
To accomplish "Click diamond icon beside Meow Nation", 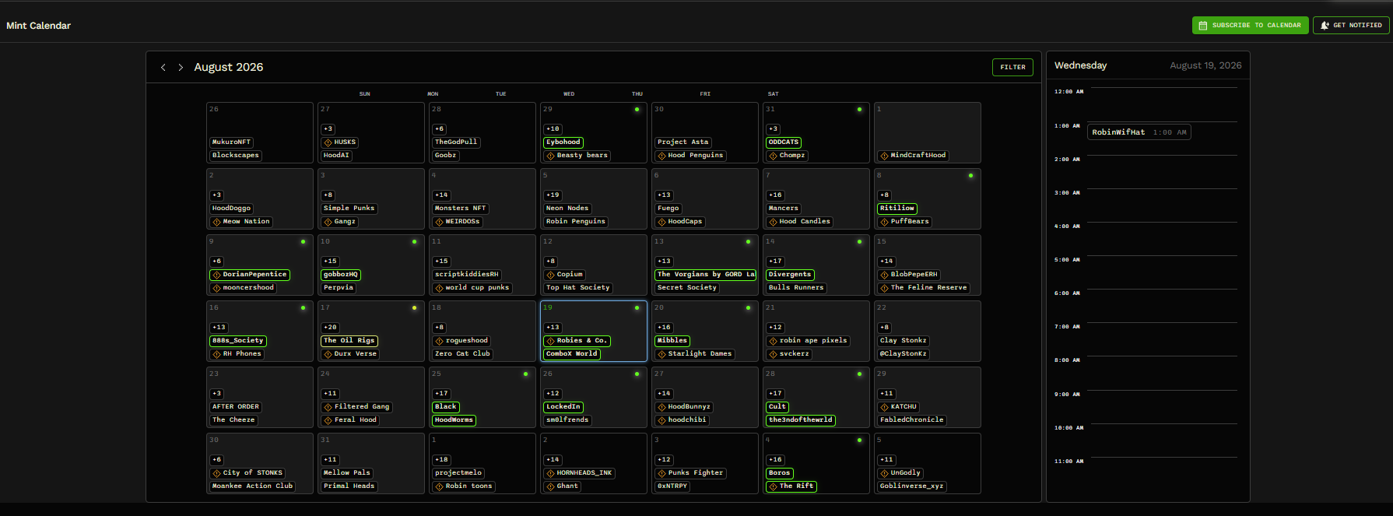I will point(217,222).
